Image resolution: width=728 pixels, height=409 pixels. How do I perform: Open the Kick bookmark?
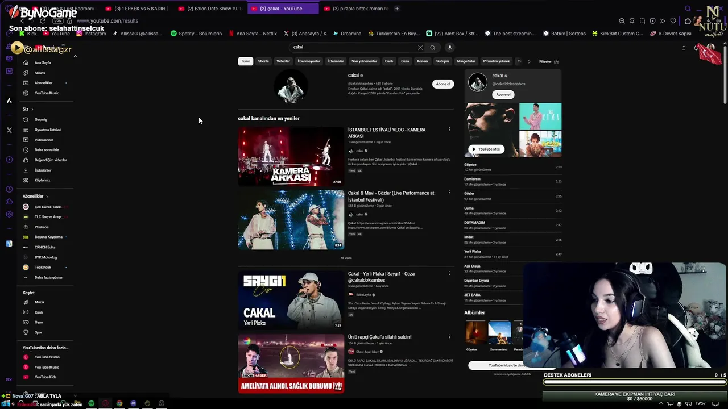[28, 34]
